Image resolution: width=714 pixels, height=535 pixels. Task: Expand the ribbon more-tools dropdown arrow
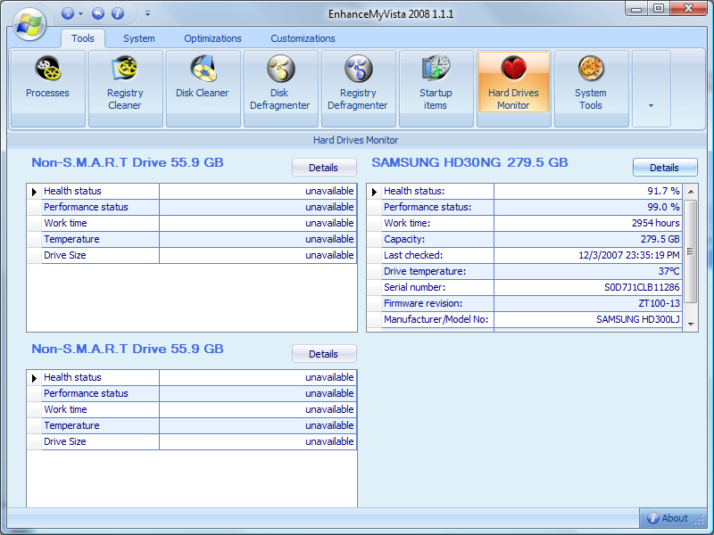click(652, 88)
